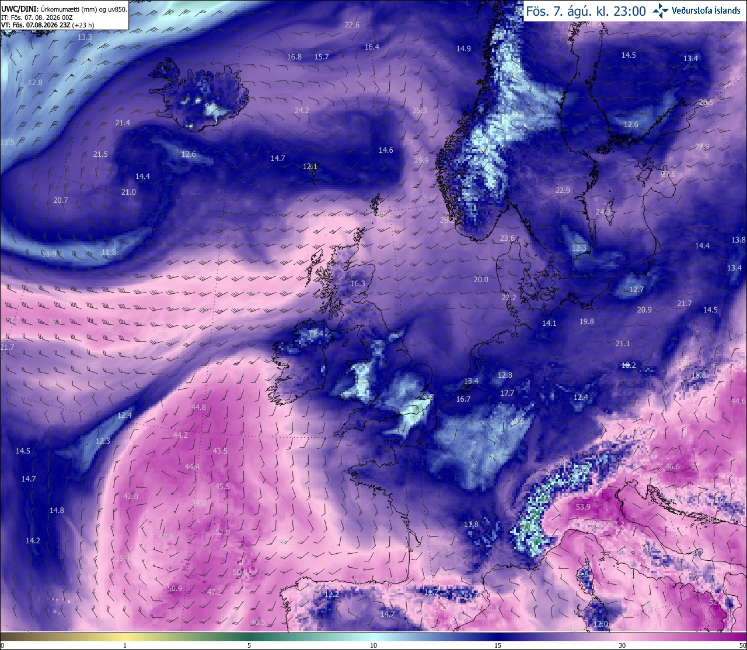Click the 44.8 value in the Atlantic

198,407
